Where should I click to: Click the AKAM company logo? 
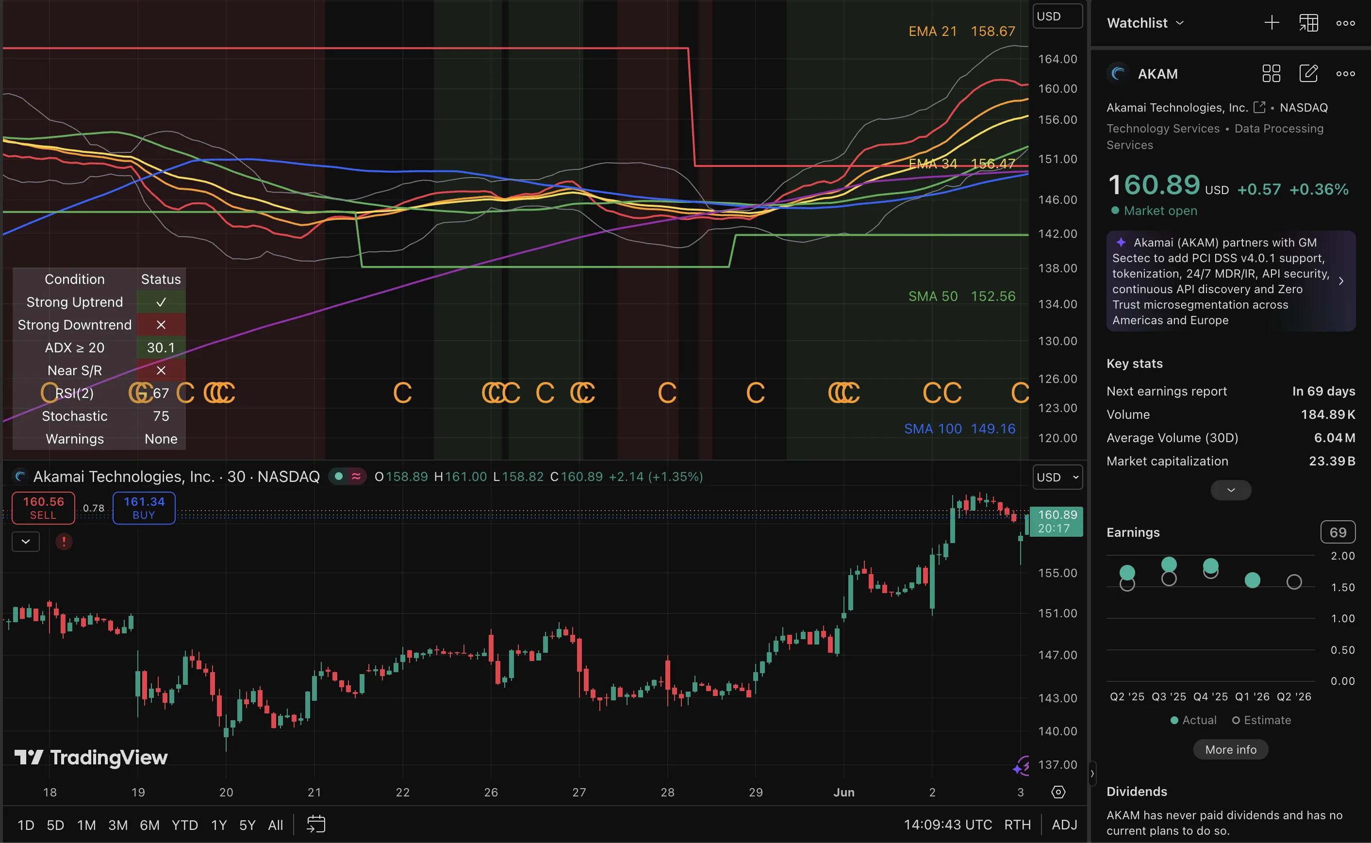pos(1118,74)
